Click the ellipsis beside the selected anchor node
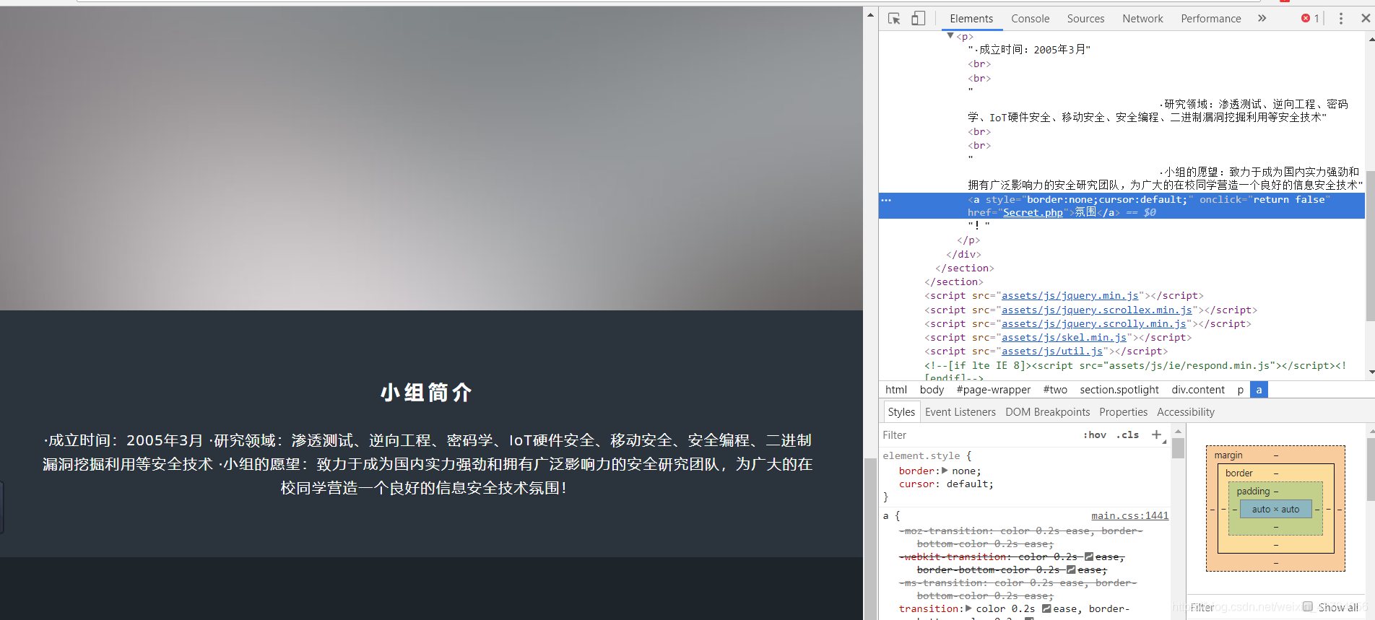 pyautogui.click(x=886, y=200)
